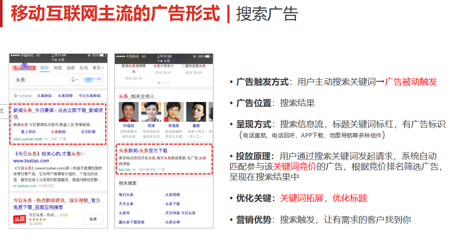Tap the video carousel pagination dots
Image resolution: width=463 pixels, height=246 pixels.
tap(164, 83)
